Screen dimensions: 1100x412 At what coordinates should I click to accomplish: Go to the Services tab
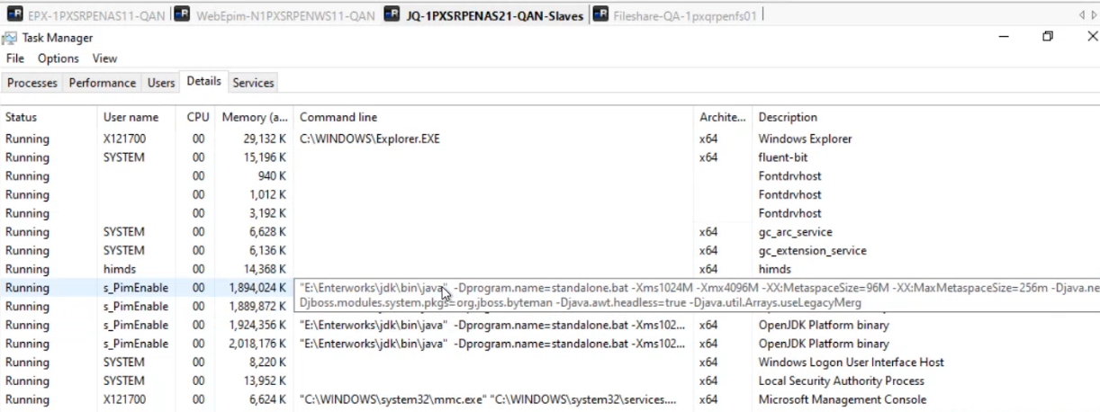click(253, 83)
